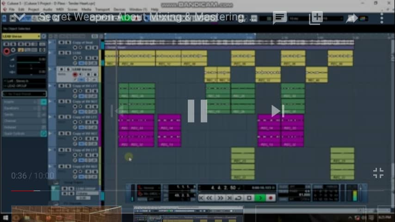395x222 pixels.
Task: Open the Audio menu
Action: point(47,9)
